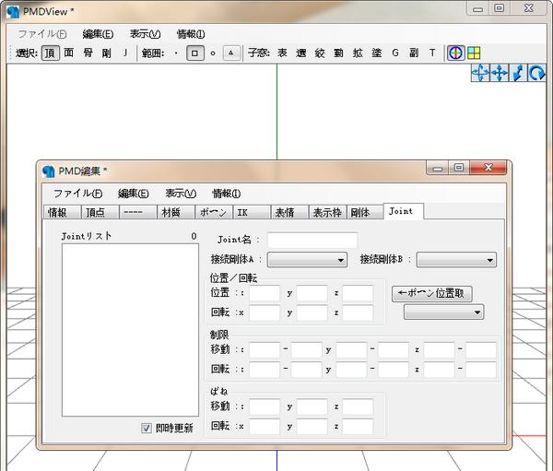Viewport: 553px width, 471px height.
Task: Click the triangle range selector icon
Action: (x=232, y=53)
